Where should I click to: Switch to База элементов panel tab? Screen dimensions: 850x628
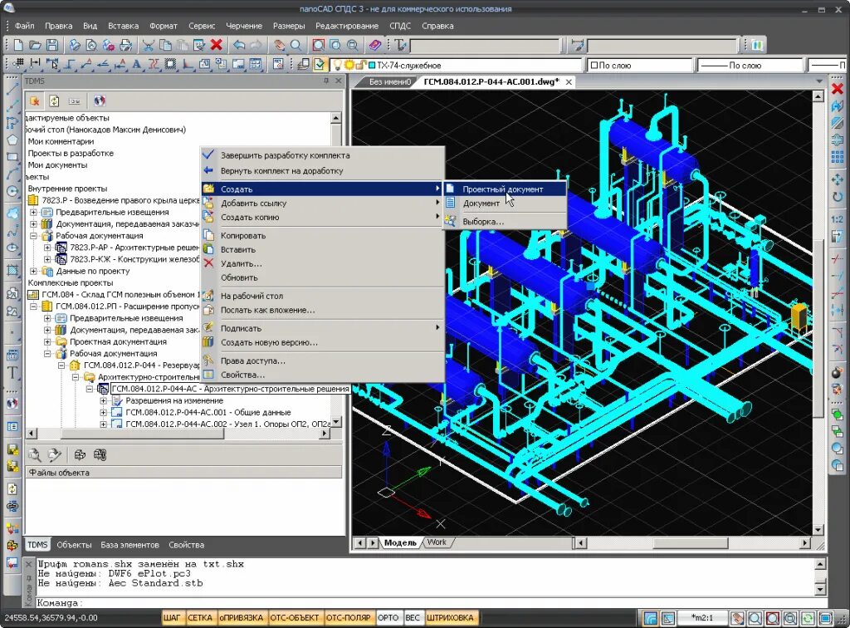pos(129,544)
